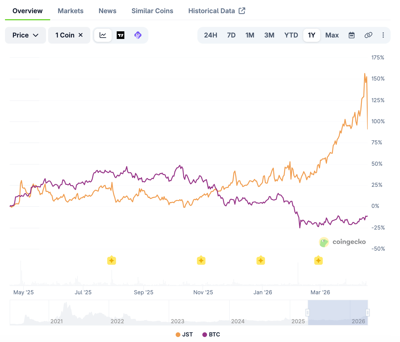Image resolution: width=400 pixels, height=342 pixels.
Task: Switch to the Markets tab
Action: [x=70, y=11]
